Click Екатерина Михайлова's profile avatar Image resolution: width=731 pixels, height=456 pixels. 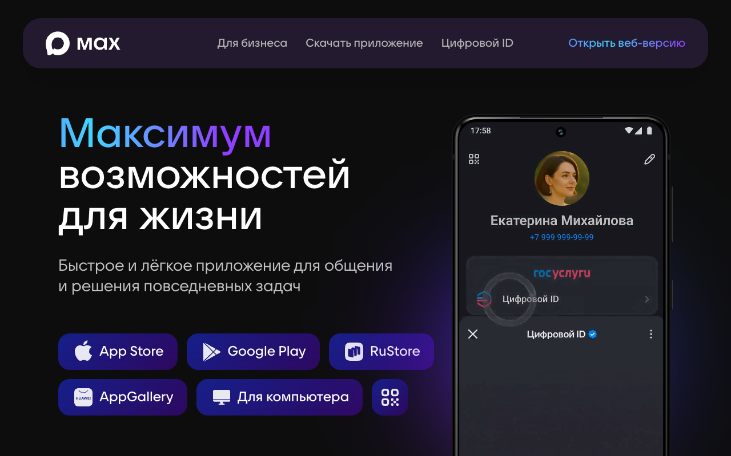coord(562,178)
